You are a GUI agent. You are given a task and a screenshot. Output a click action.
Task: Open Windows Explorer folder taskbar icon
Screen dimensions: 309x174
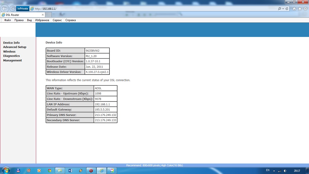[60, 170]
